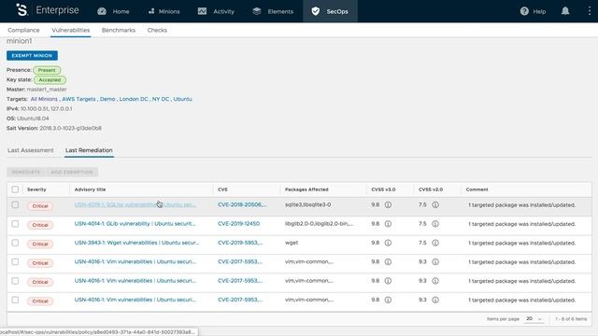Click the wget packages affected cell

[292, 243]
